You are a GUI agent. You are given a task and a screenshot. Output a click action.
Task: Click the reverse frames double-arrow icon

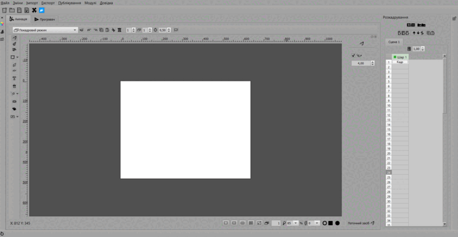pyautogui.click(x=422, y=33)
